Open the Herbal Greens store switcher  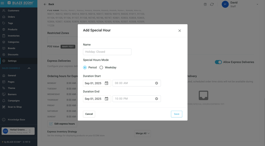pos(18,131)
